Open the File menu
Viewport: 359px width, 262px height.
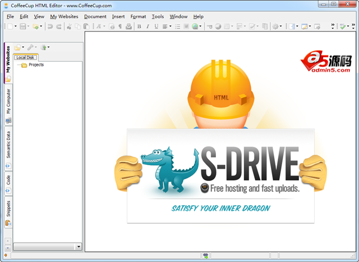10,16
